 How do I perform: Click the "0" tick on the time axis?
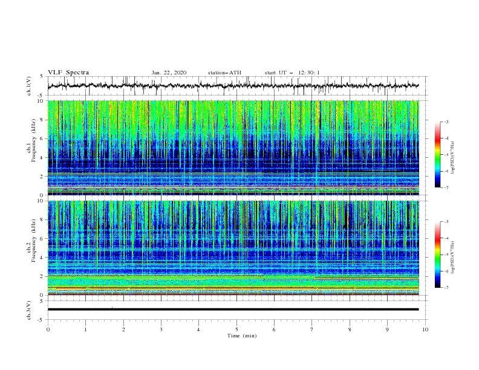[48, 329]
